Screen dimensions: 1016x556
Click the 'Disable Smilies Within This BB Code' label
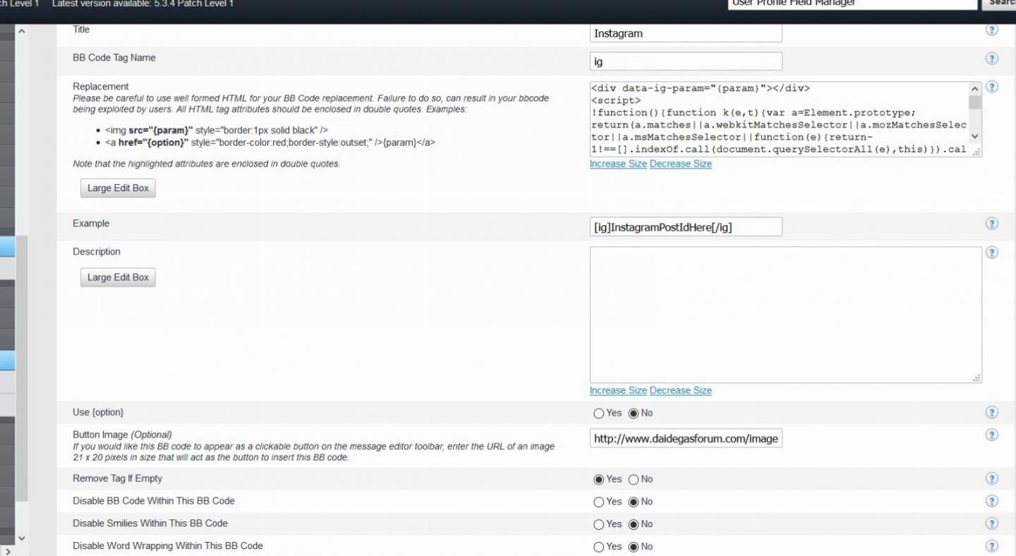[x=150, y=524]
